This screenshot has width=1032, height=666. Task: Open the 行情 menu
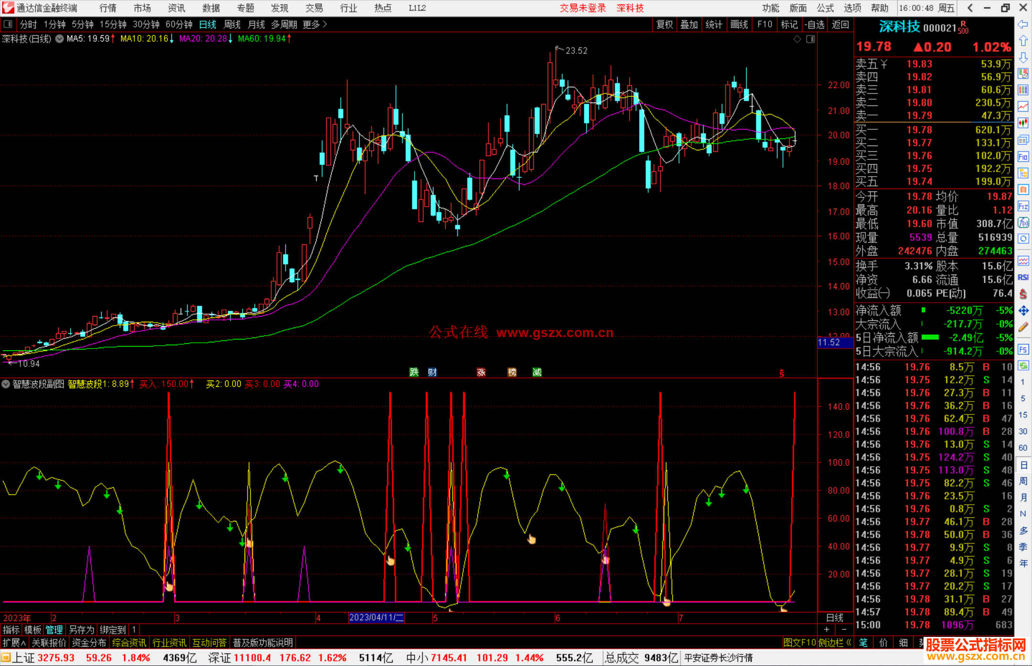(107, 8)
